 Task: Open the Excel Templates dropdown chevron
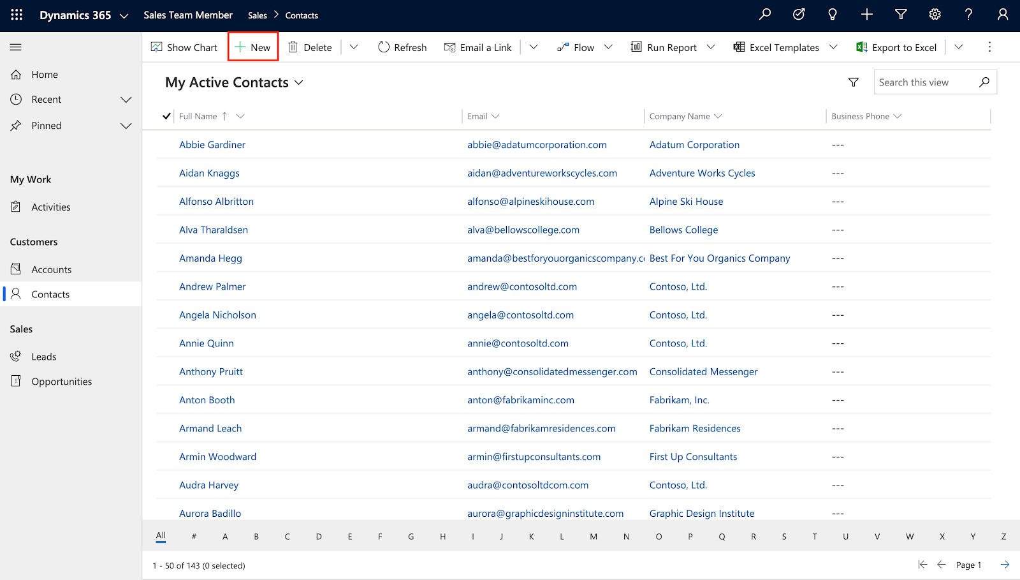[x=833, y=47]
